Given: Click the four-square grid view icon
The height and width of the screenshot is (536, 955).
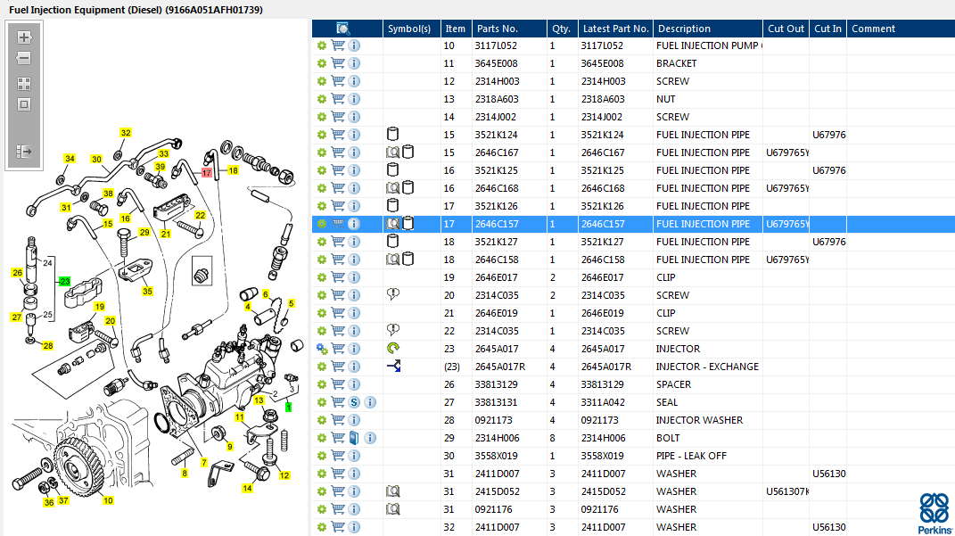Looking at the screenshot, I should tap(24, 83).
